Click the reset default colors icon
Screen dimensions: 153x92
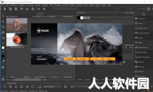(x=3, y=60)
